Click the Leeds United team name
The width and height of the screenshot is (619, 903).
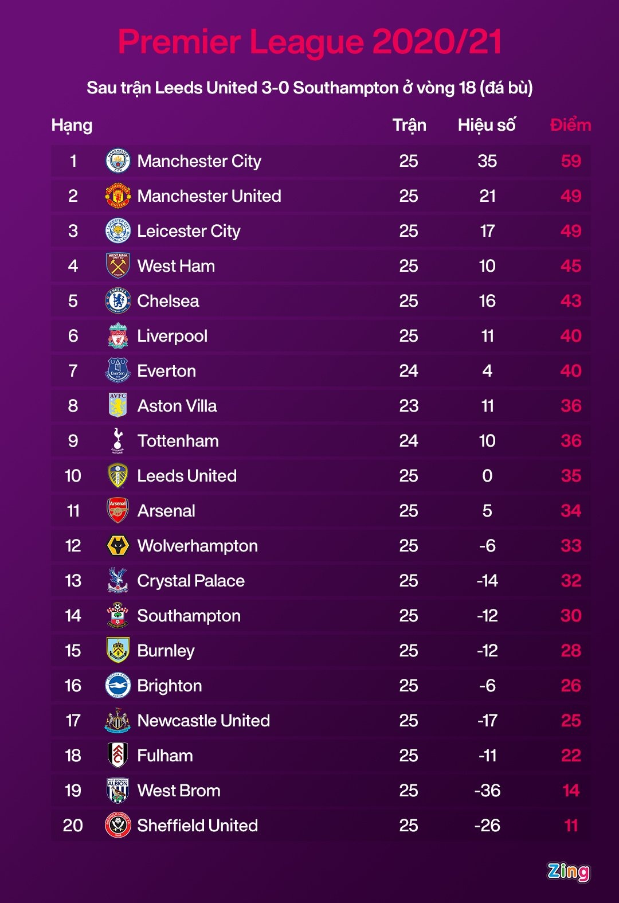[187, 476]
